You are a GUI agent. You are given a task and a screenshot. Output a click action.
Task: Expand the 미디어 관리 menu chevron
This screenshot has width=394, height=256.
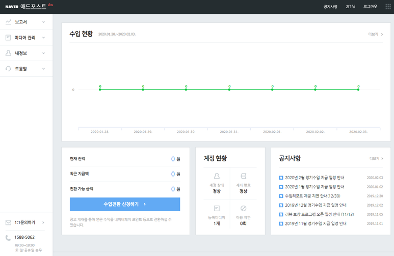pos(43,37)
